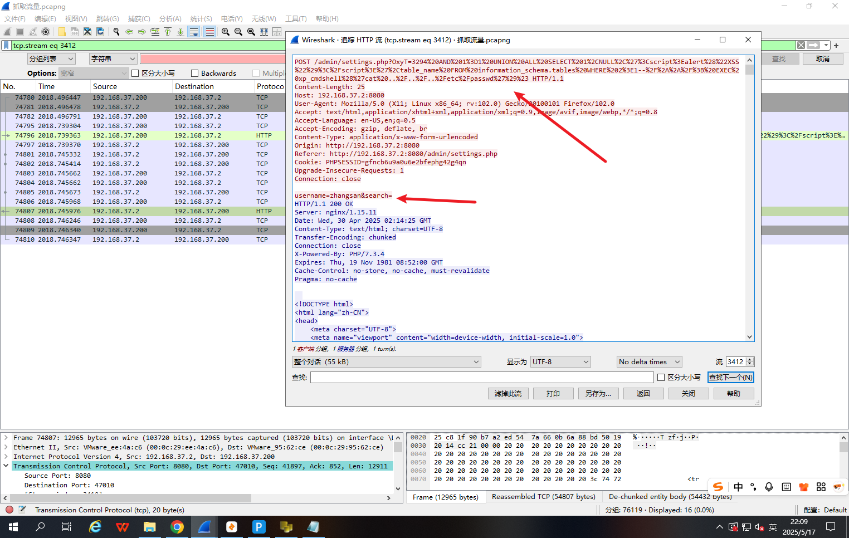Open the 统计(S) menu

[x=201, y=19]
